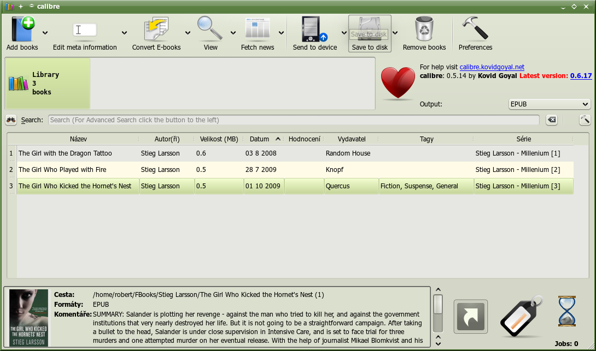
Task: Expand the Save to disk dropdown arrow
Action: 395,33
